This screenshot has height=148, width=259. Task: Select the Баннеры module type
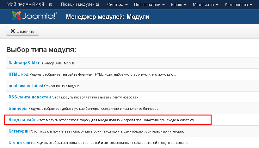(18, 109)
